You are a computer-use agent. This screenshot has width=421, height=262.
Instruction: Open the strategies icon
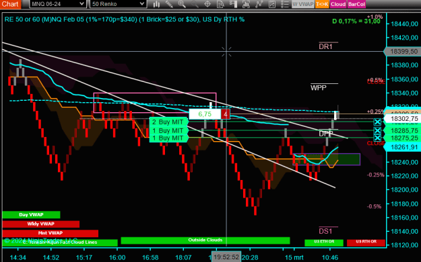tap(271, 4)
